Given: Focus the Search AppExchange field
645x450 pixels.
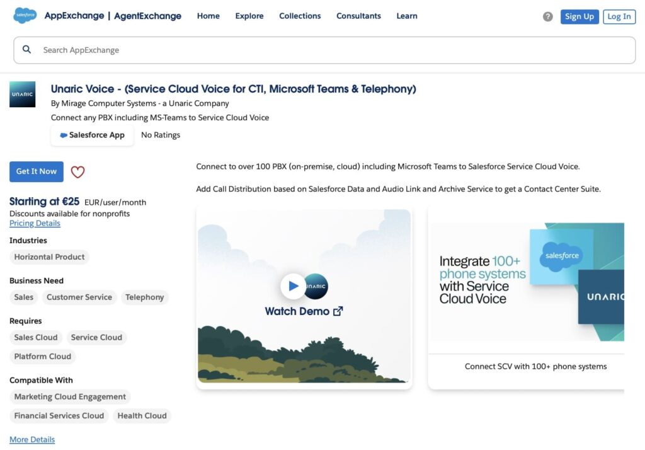Looking at the screenshot, I should coord(324,50).
